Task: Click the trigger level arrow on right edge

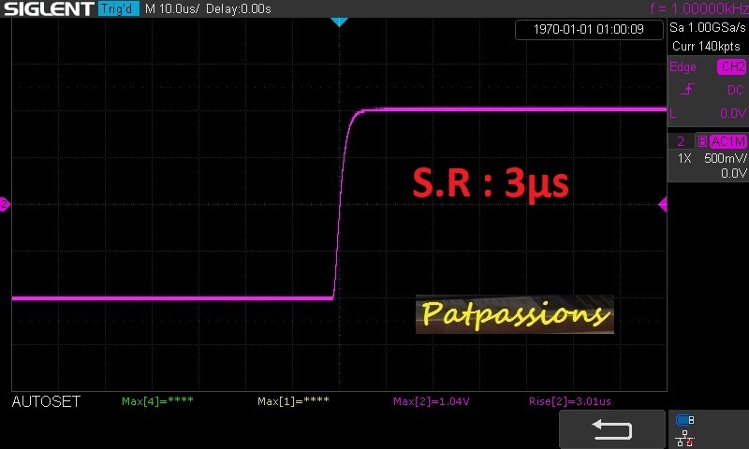Action: coord(663,204)
